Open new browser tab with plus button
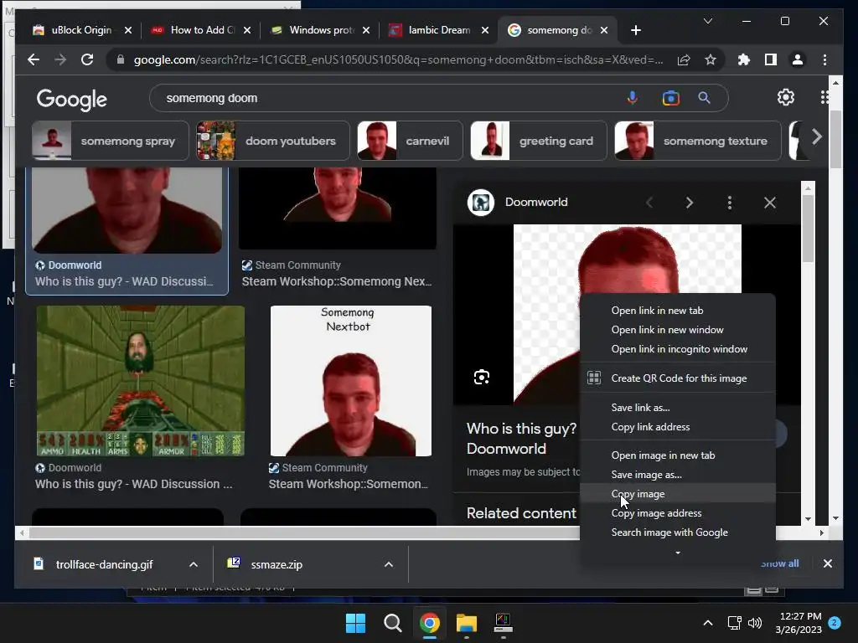The height and width of the screenshot is (643, 858). [x=636, y=30]
